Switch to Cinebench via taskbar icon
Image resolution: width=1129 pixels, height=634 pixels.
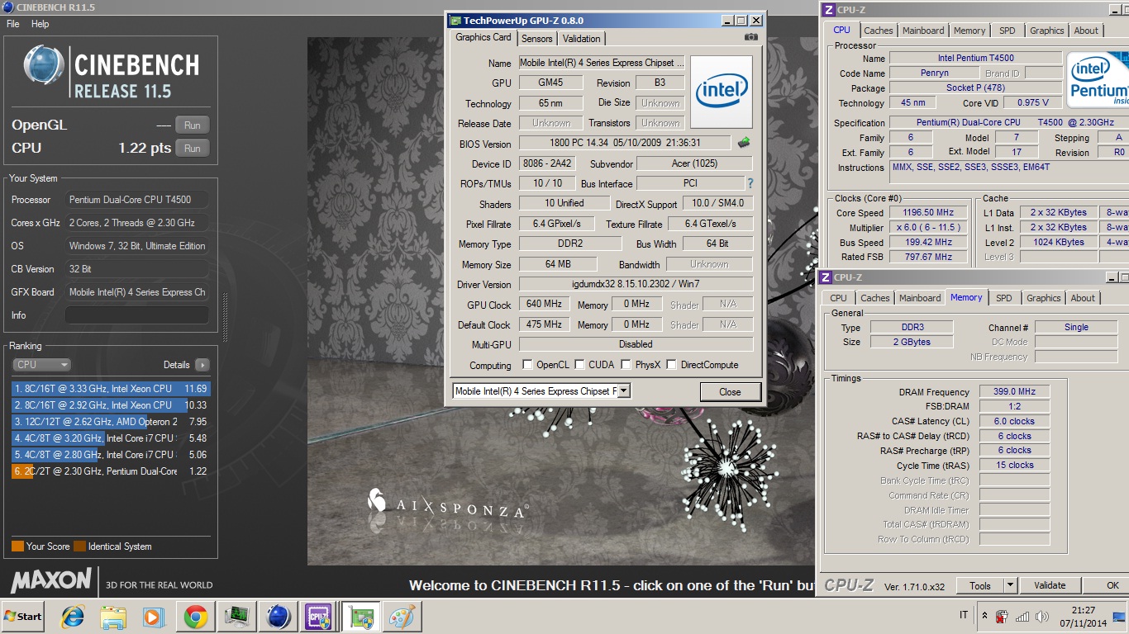pos(279,617)
